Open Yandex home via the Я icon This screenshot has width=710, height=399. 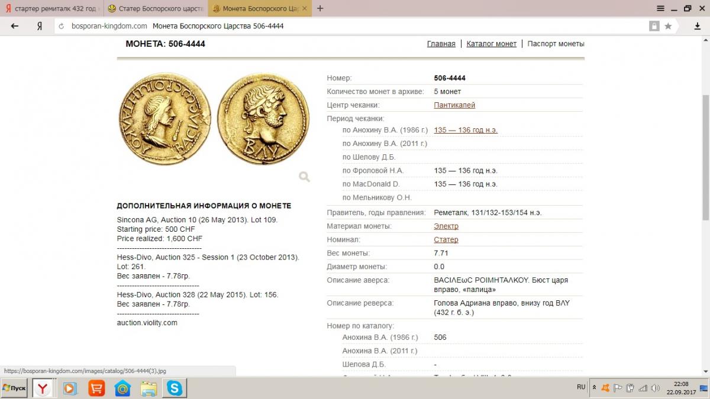click(39, 26)
